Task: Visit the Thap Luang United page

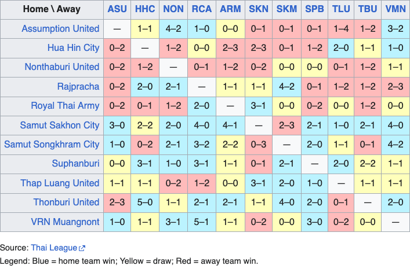Action: tap(60, 183)
